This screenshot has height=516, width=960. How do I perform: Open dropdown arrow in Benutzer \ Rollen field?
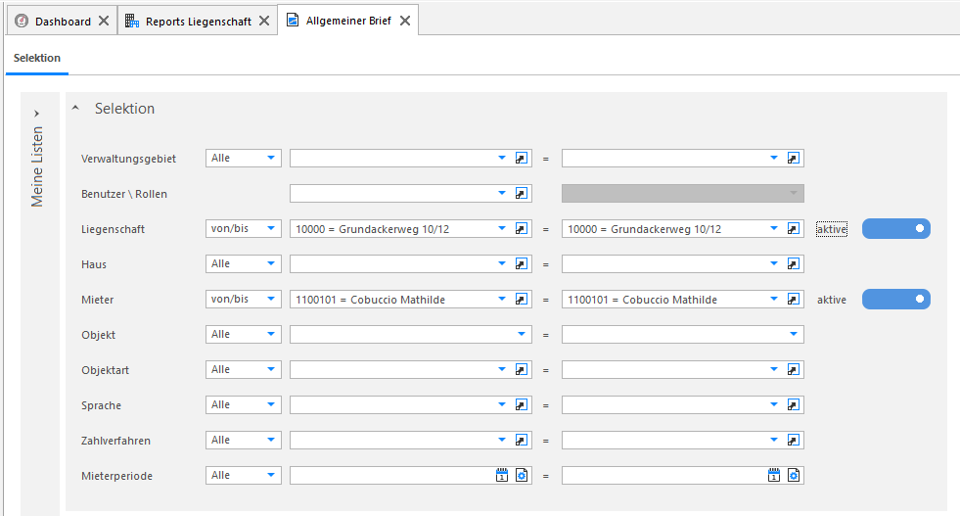[x=501, y=194]
